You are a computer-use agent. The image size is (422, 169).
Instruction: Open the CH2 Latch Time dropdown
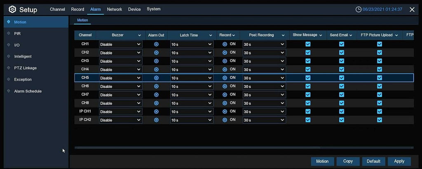[192, 53]
